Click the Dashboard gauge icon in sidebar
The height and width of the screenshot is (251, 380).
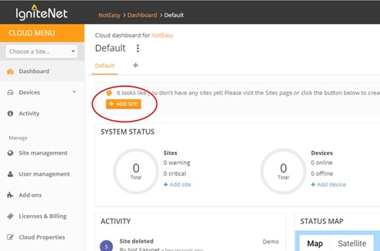pos(10,71)
